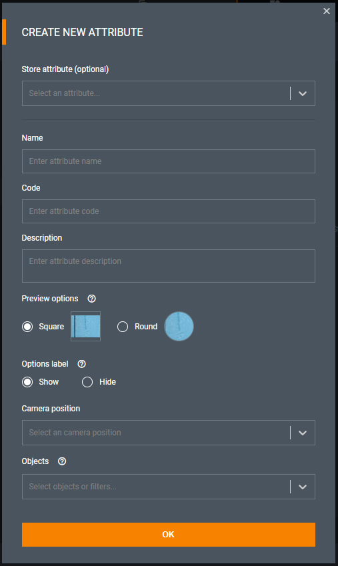
Task: Focus the attribute name input field
Action: [x=168, y=161]
